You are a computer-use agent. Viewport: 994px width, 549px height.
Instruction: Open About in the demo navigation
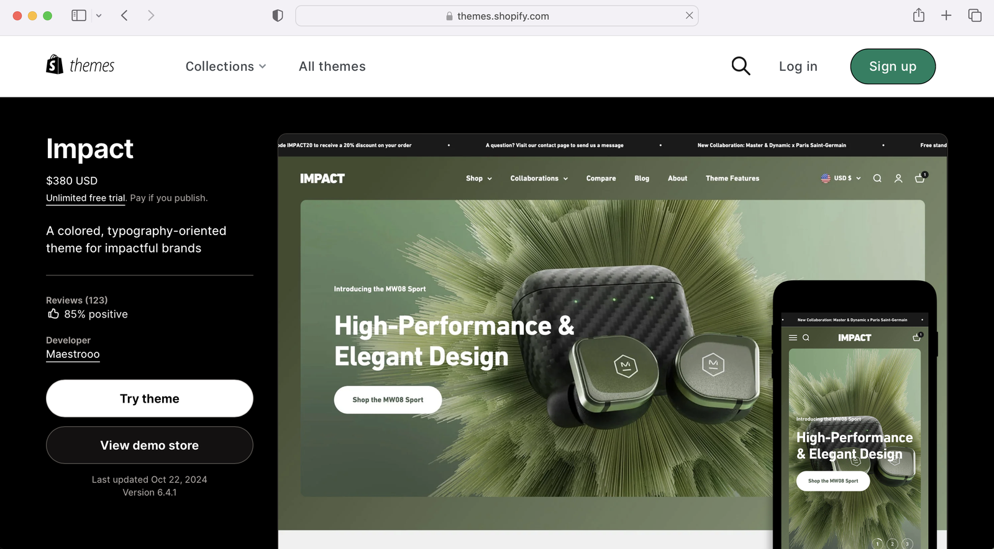pyautogui.click(x=677, y=179)
